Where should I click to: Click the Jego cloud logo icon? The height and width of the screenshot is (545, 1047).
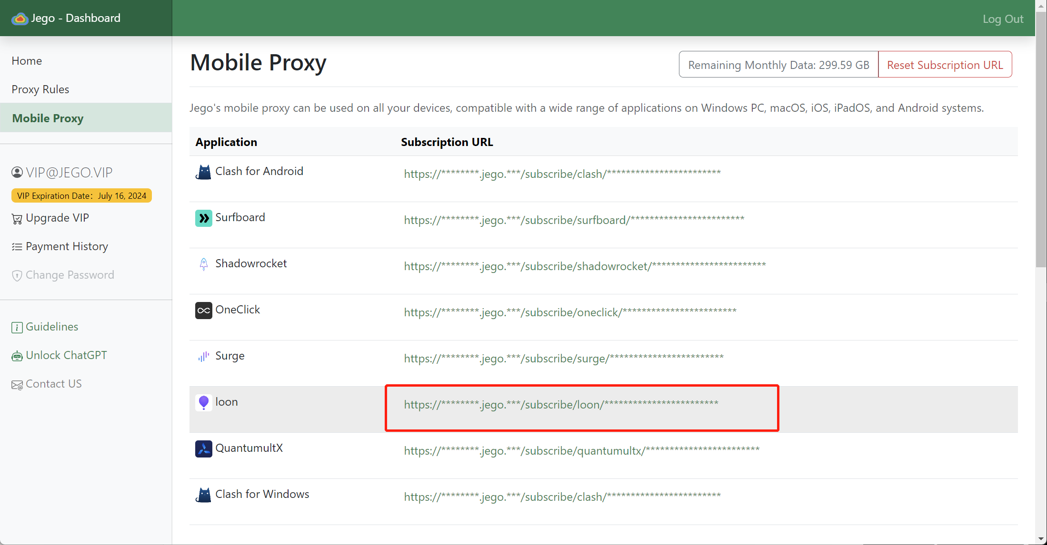tap(20, 19)
